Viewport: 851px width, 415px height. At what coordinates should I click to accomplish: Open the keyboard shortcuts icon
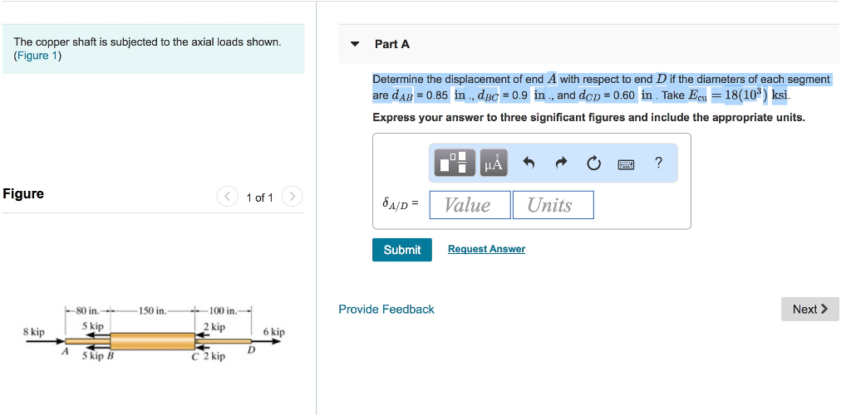coord(626,163)
